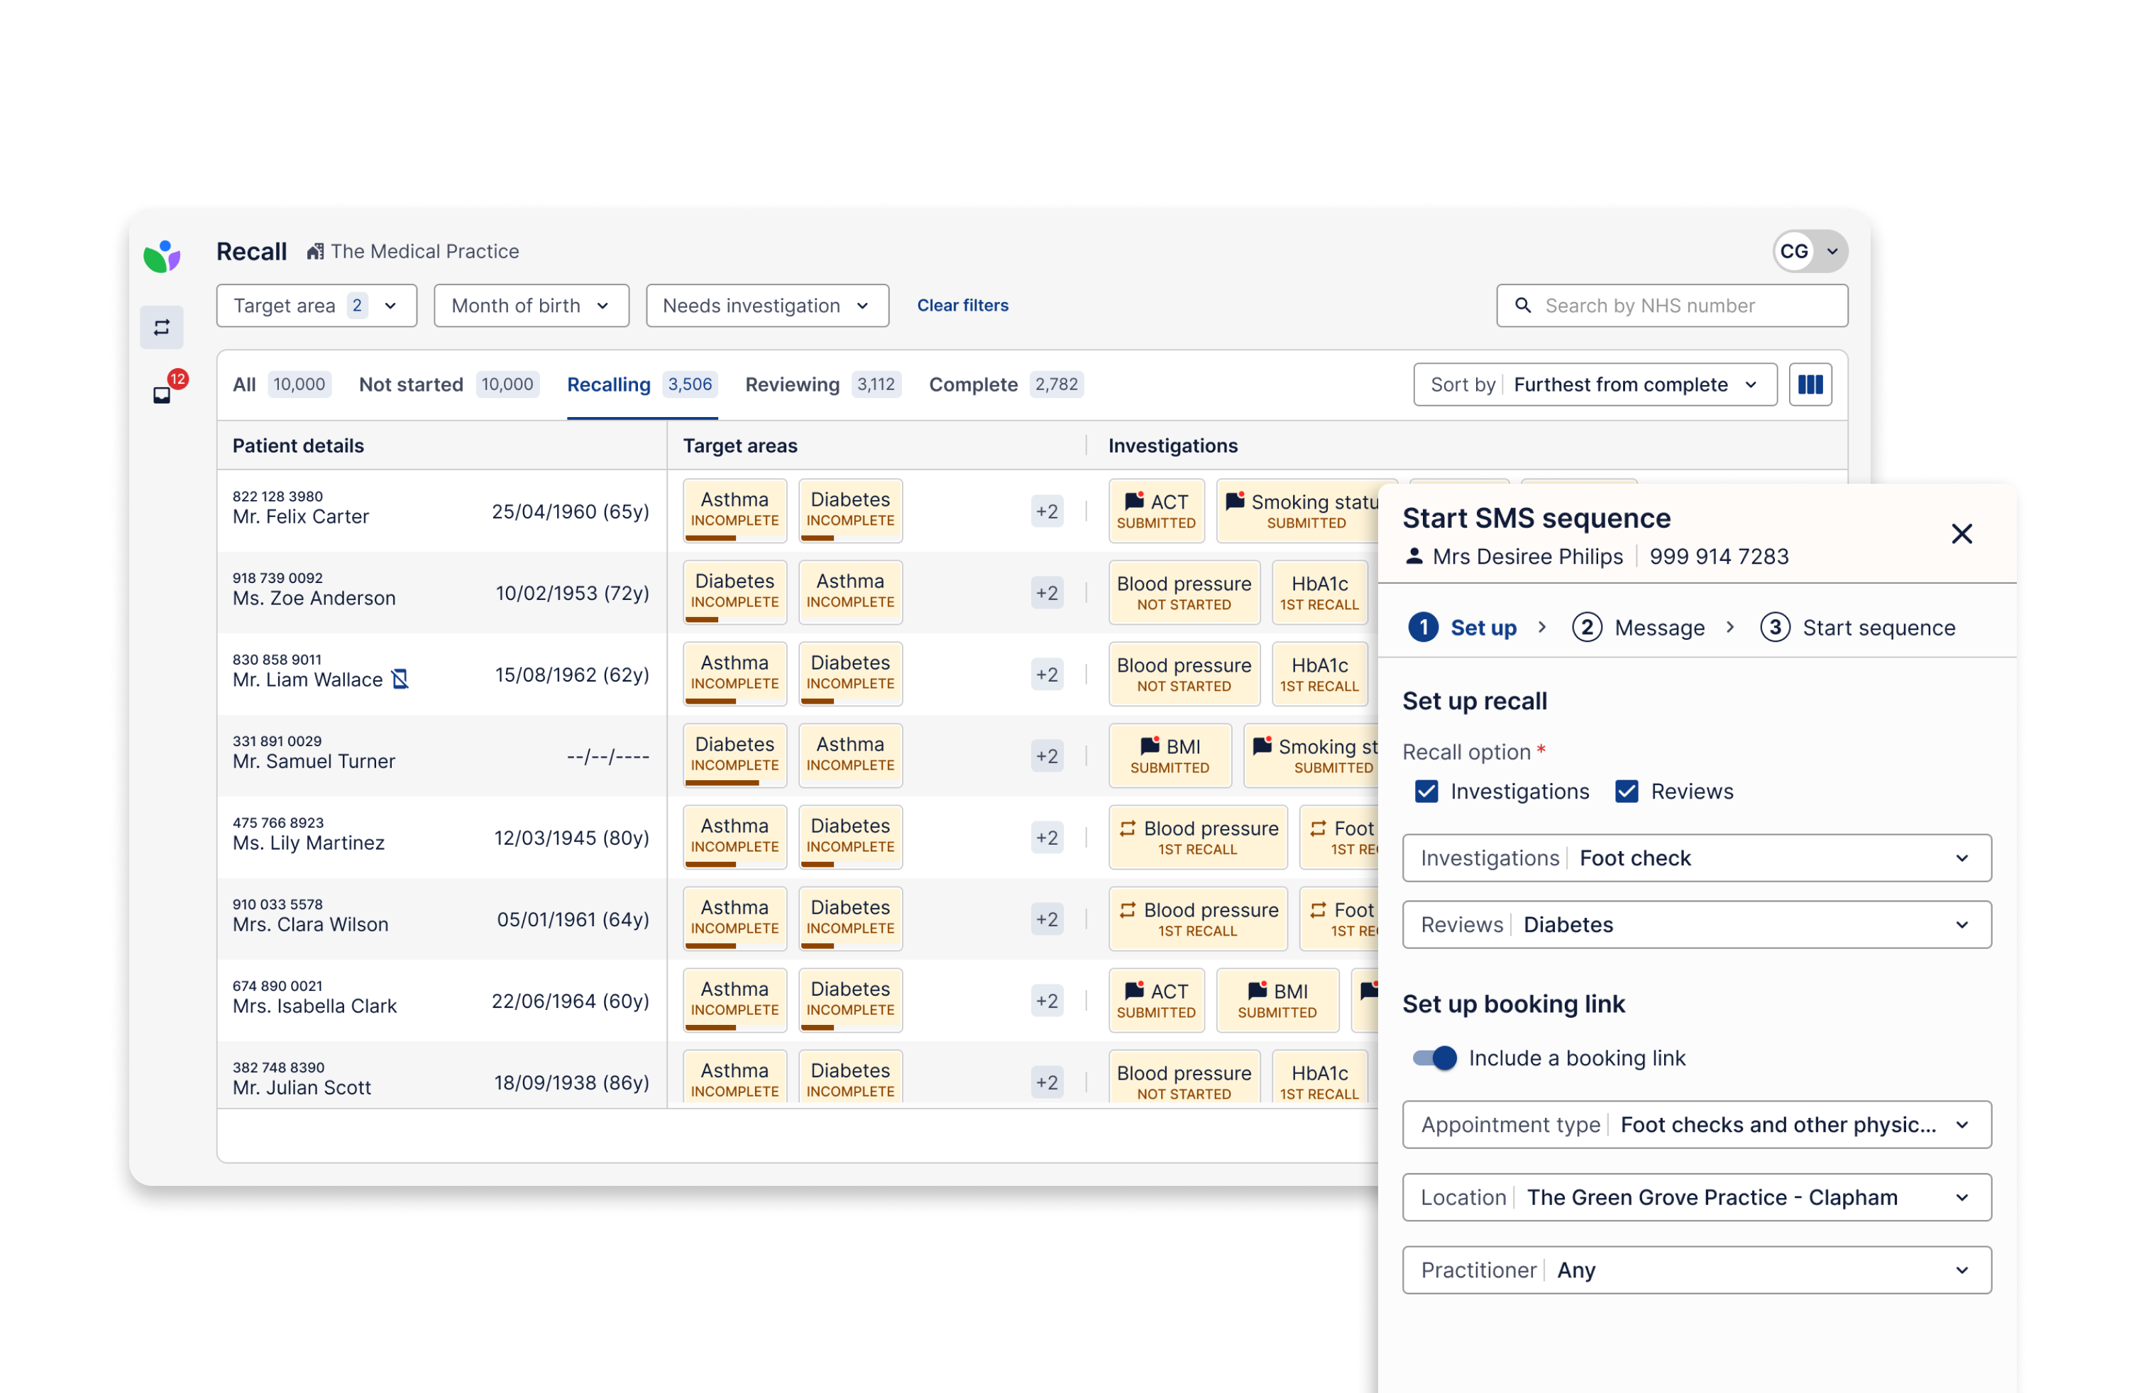
Task: Disable the Include a booking link toggle
Action: coord(1435,1058)
